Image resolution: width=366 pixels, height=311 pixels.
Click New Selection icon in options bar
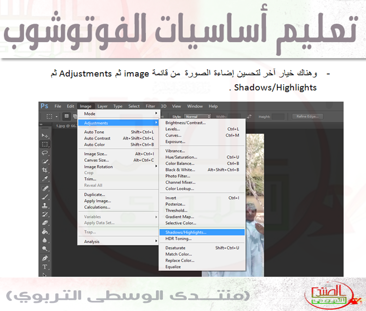[x=66, y=116]
